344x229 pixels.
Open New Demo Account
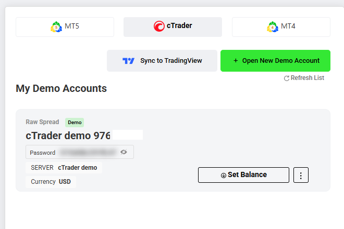click(275, 61)
